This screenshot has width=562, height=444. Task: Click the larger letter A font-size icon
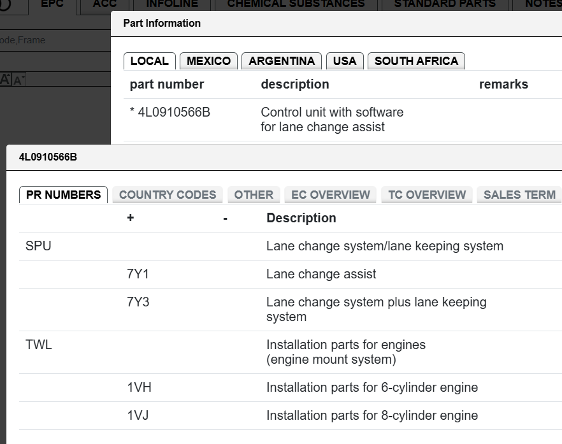tap(5, 79)
